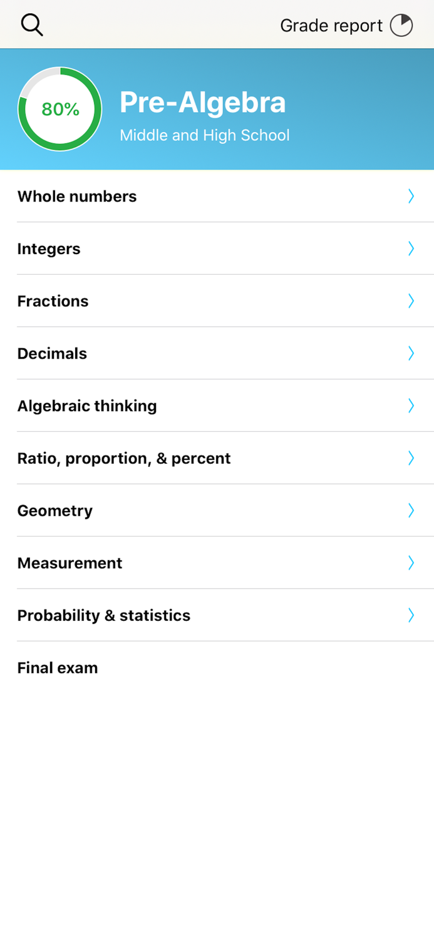
Task: Select the Fractions list entry
Action: click(x=53, y=301)
